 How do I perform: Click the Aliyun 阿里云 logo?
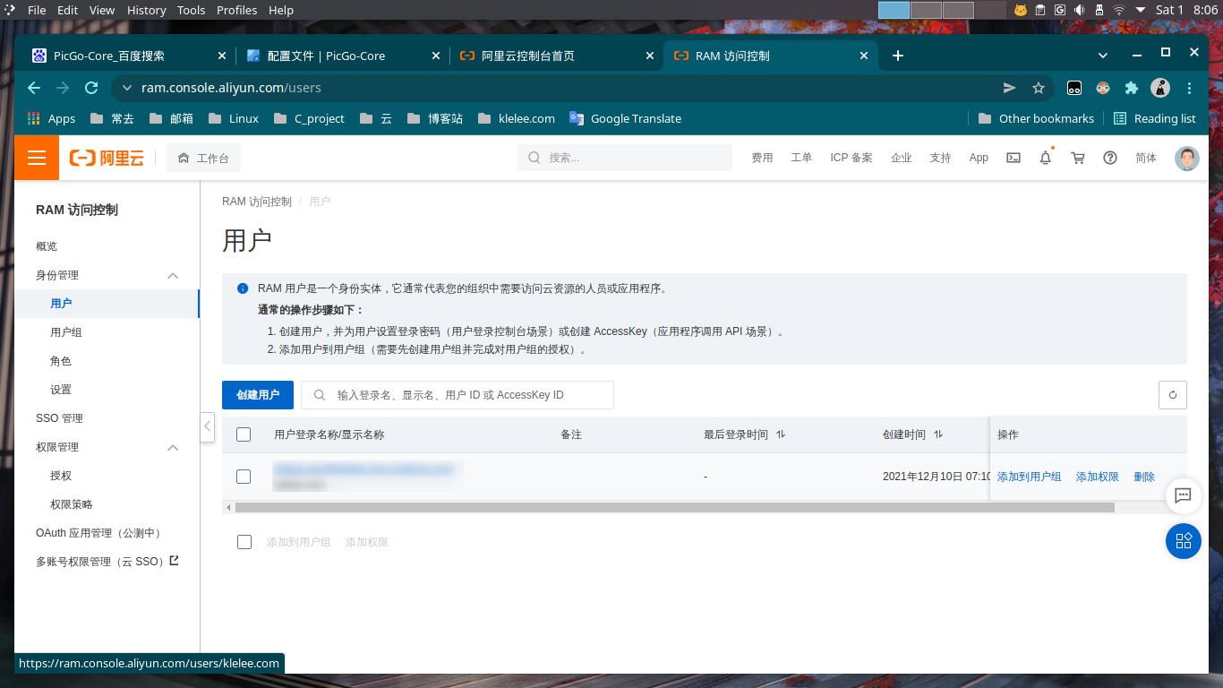click(107, 159)
